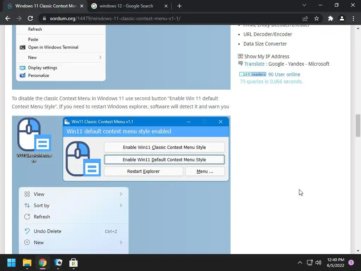Open File Explorer from the taskbar

click(27, 263)
